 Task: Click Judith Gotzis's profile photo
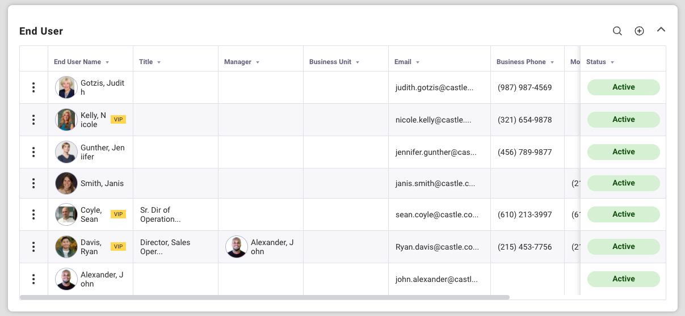tap(66, 87)
